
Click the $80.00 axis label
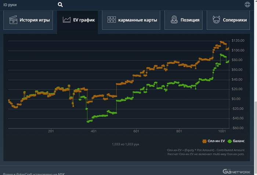[237, 60]
